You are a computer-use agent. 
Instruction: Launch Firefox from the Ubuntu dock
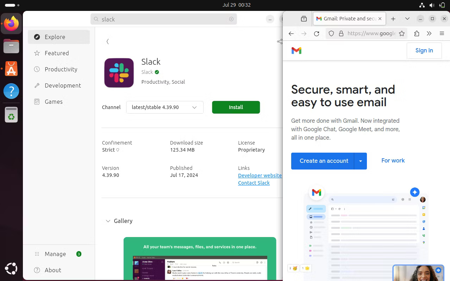(11, 23)
